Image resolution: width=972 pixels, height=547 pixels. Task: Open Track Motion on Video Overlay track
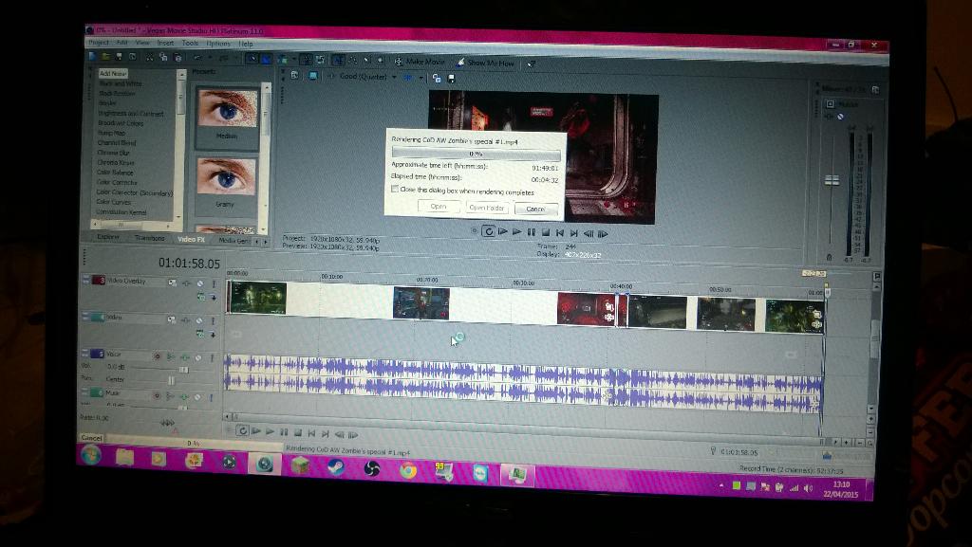click(x=172, y=283)
